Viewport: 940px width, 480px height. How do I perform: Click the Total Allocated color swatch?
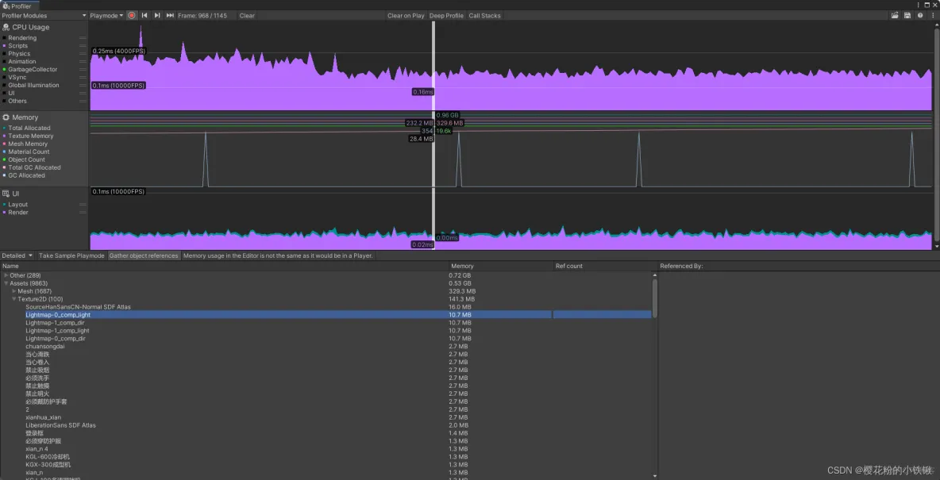click(4, 129)
